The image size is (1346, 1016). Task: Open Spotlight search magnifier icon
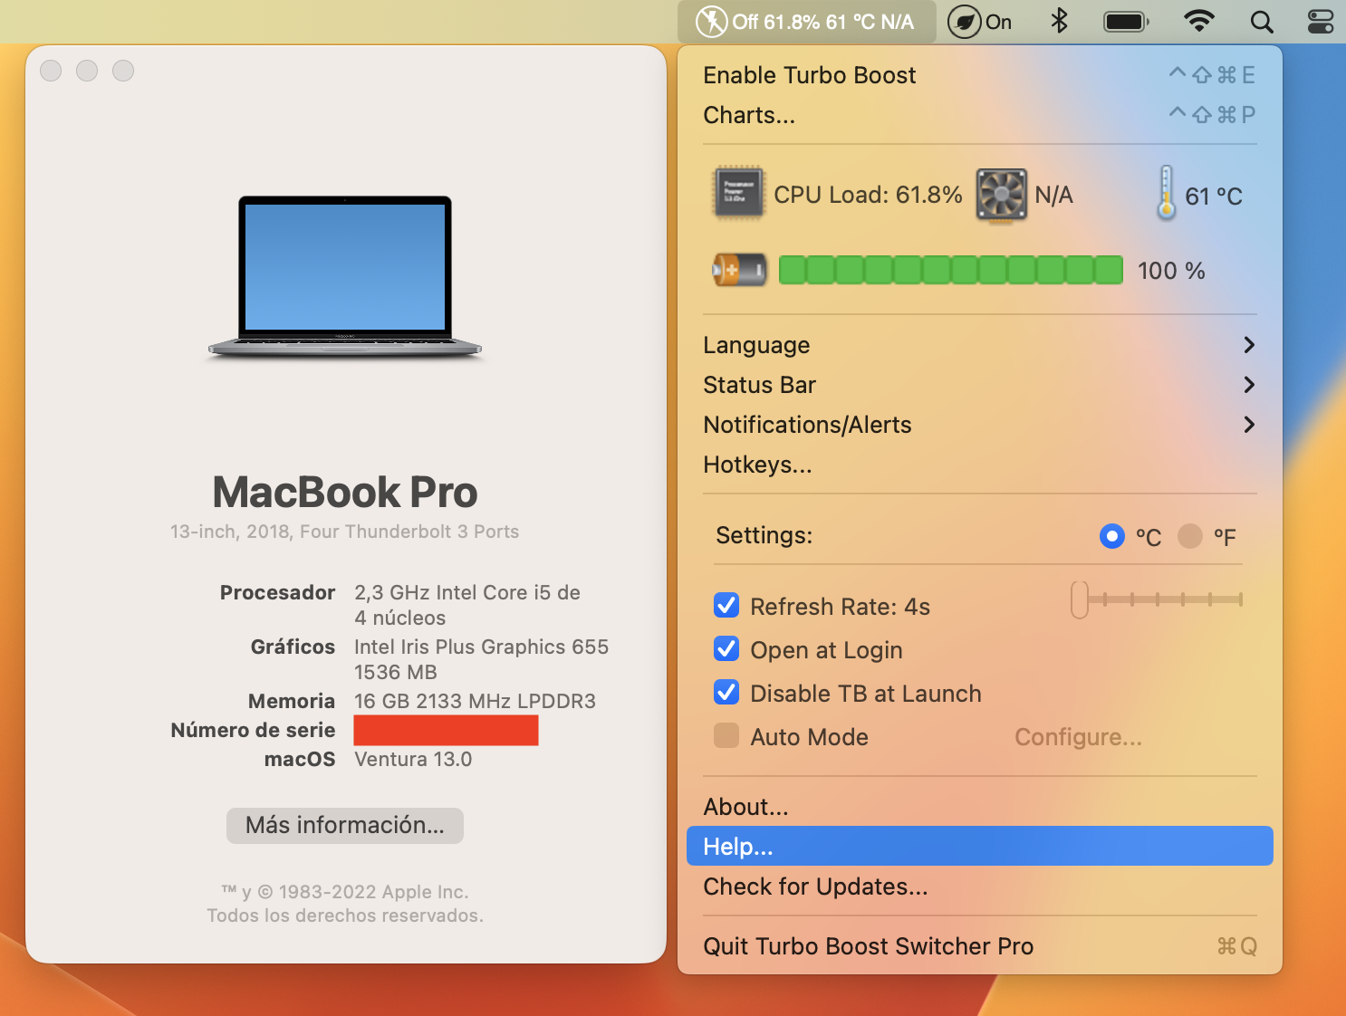pyautogui.click(x=1262, y=22)
